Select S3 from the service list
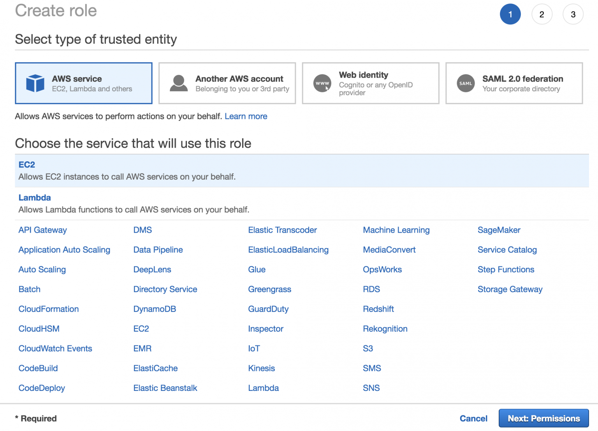Screen dimensions: 598x431 click(x=368, y=348)
